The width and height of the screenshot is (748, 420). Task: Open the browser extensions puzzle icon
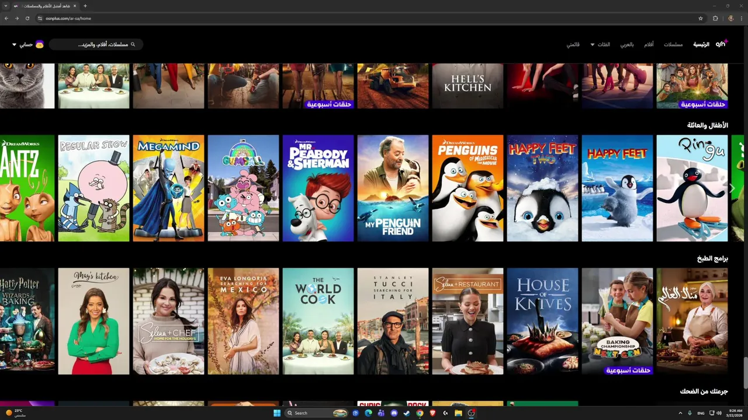(x=715, y=18)
